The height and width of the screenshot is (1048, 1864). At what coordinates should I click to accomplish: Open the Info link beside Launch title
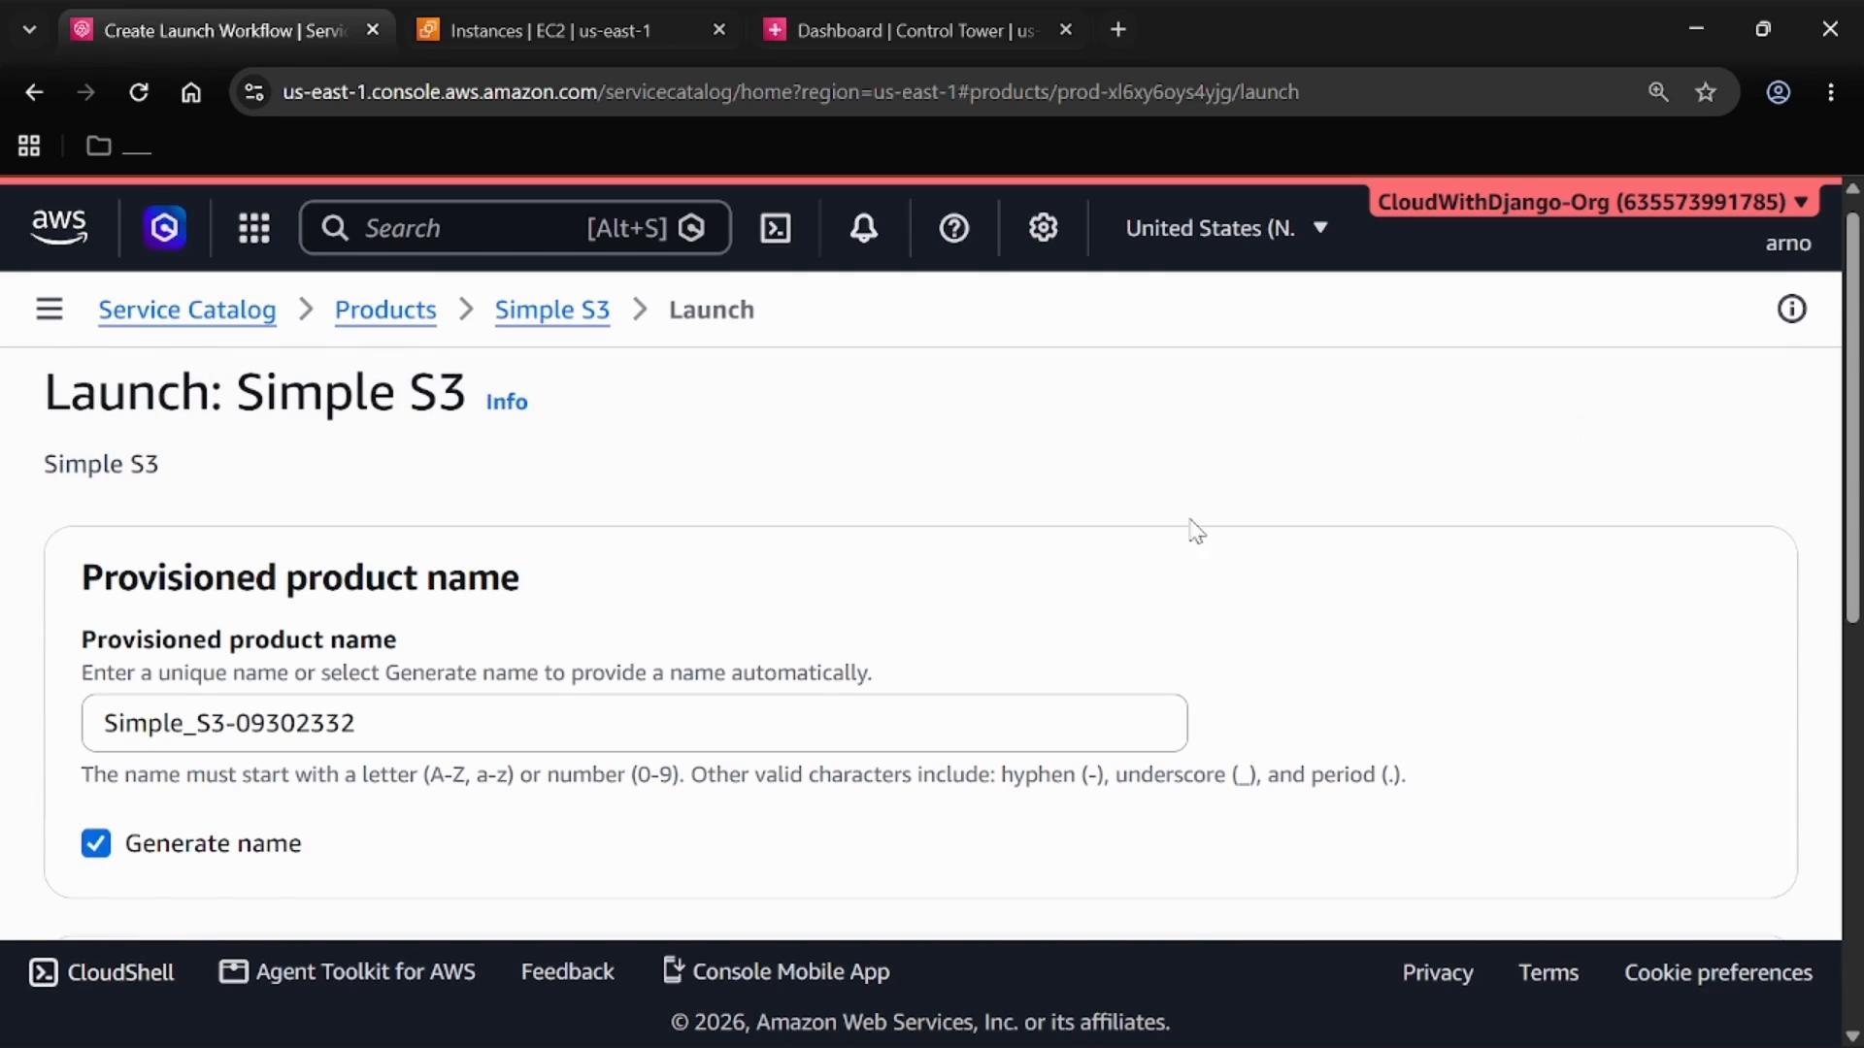(x=507, y=402)
